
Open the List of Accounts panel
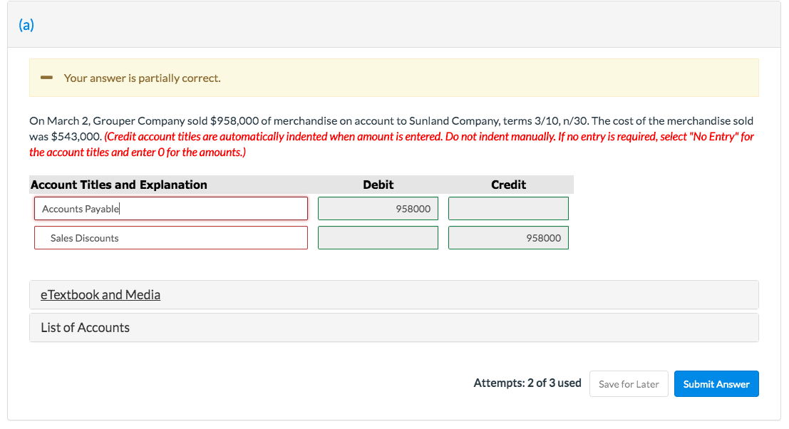[x=83, y=327]
